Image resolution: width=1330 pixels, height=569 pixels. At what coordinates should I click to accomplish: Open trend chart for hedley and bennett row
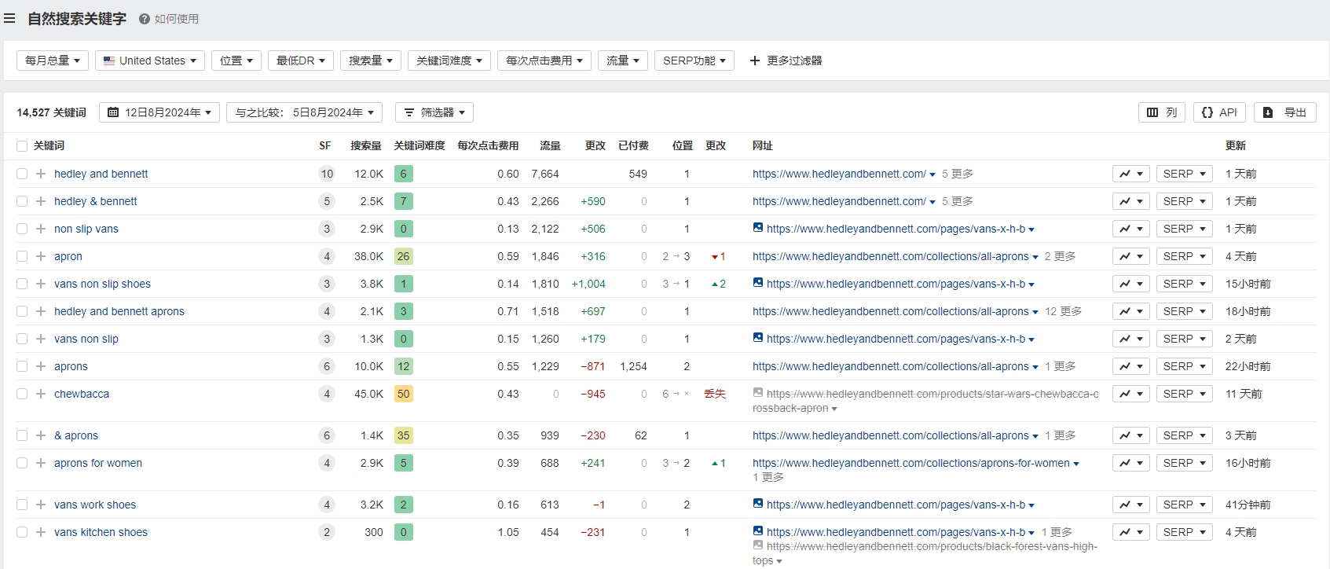click(1131, 174)
